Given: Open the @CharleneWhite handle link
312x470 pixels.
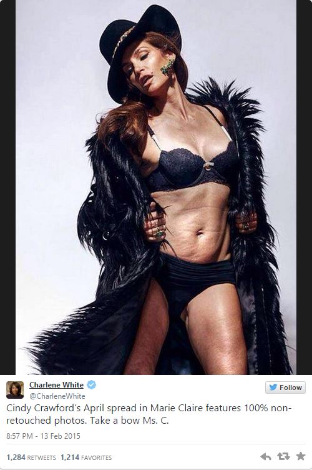Looking at the screenshot, I should [x=57, y=396].
